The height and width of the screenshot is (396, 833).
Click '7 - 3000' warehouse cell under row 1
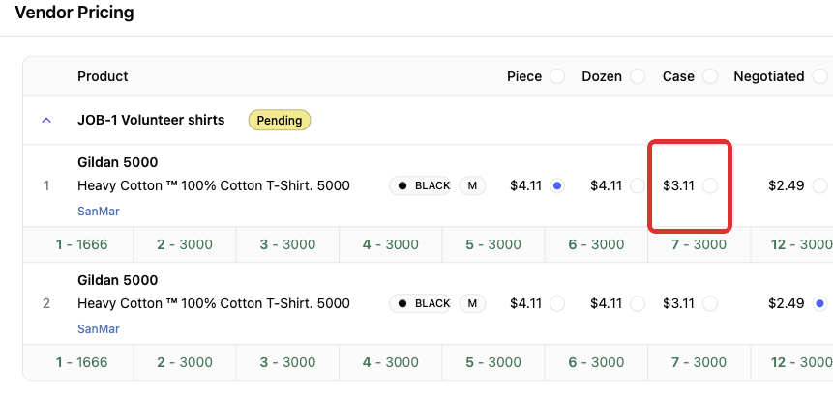tap(699, 245)
